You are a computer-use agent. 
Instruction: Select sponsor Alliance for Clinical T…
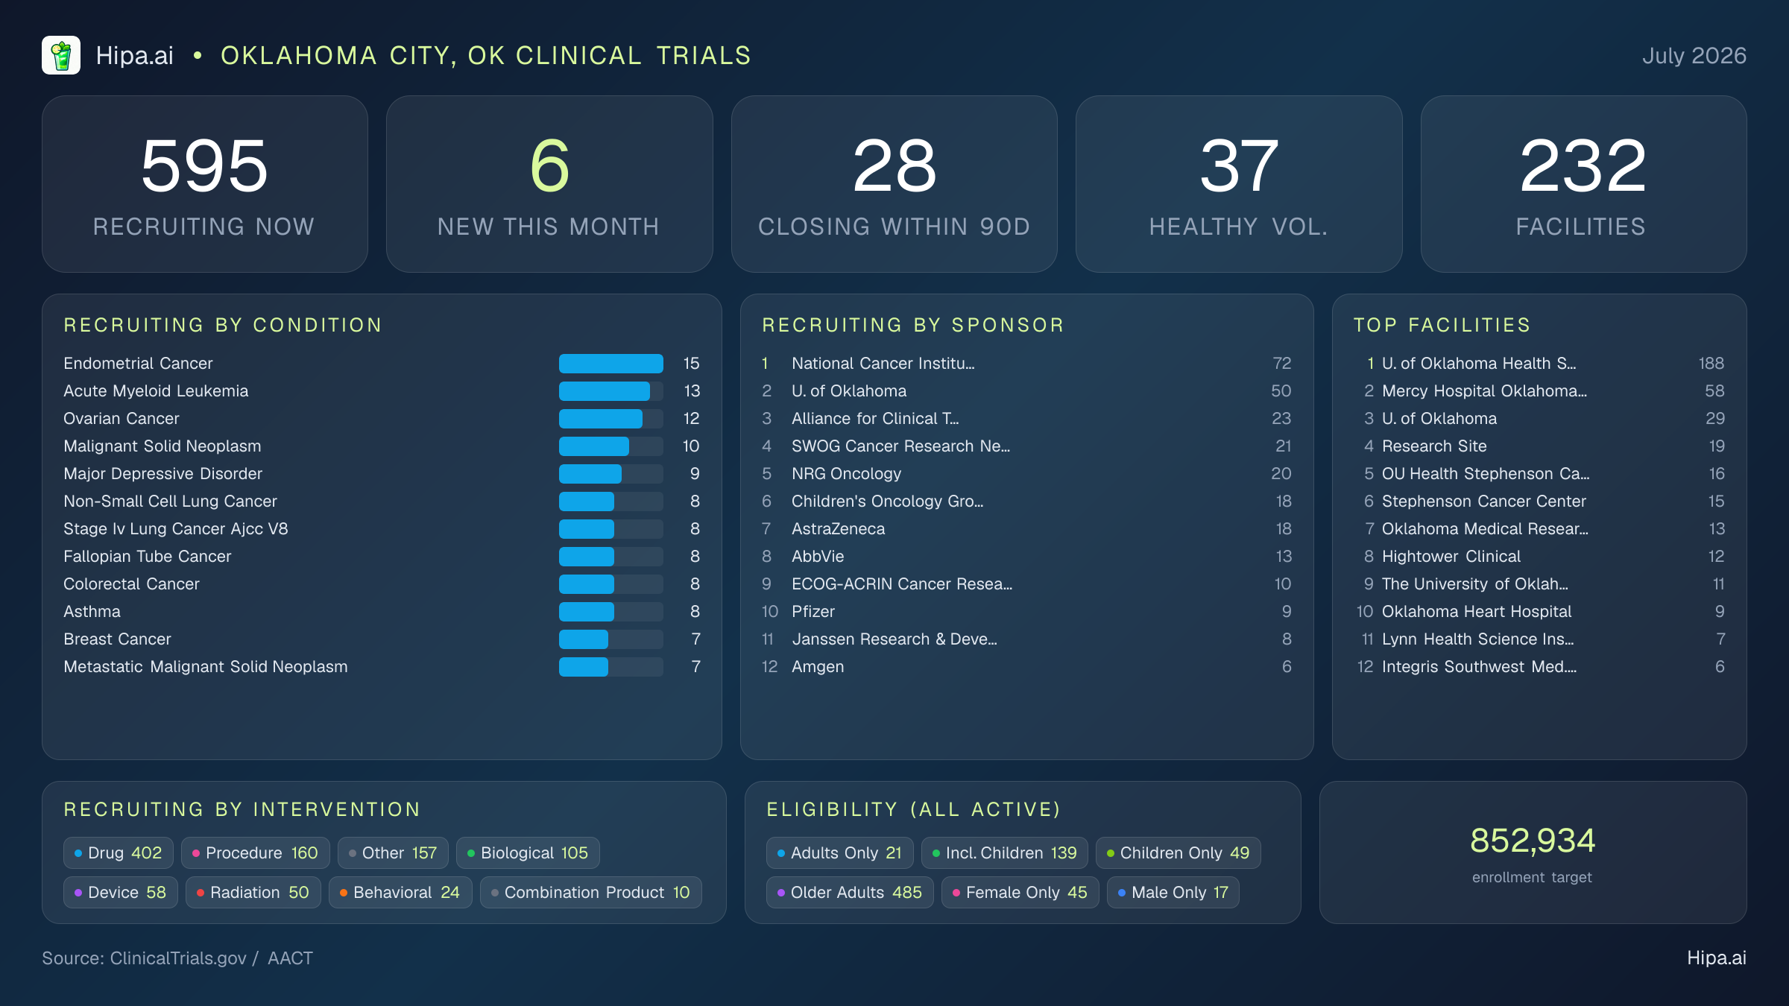[1026, 418]
